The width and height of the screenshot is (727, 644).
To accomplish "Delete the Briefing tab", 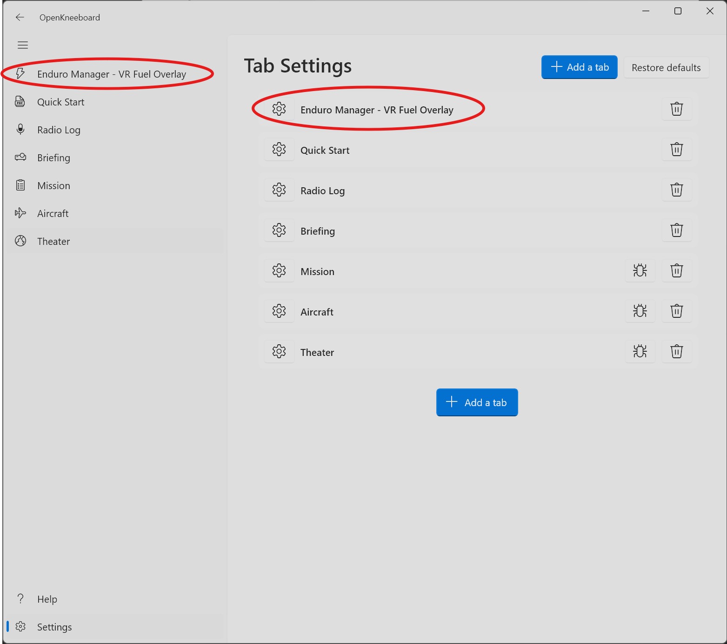I will click(x=677, y=230).
